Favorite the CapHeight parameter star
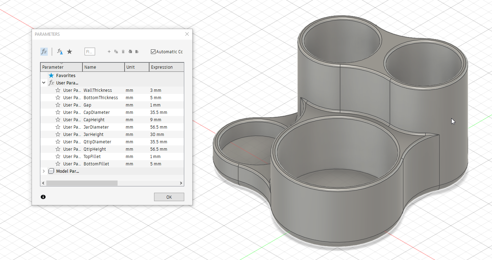The width and height of the screenshot is (492, 260). click(58, 120)
